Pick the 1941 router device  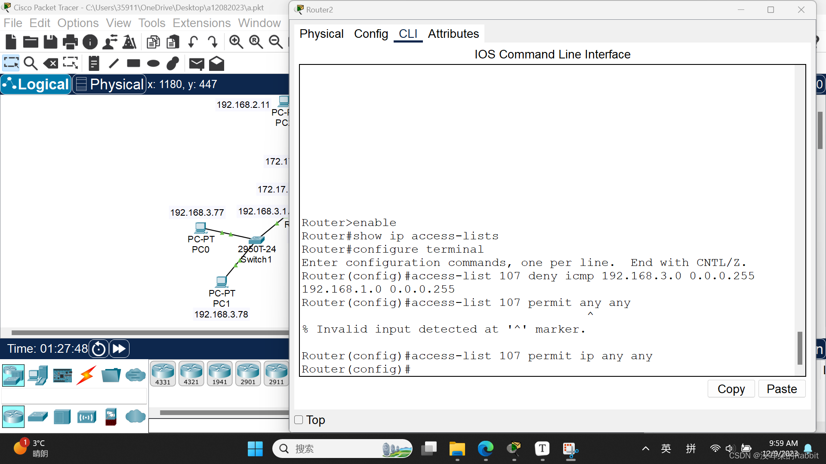click(x=220, y=373)
